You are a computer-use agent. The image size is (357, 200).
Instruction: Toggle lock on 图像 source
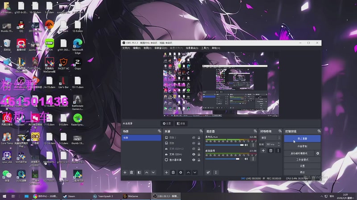(x=199, y=143)
